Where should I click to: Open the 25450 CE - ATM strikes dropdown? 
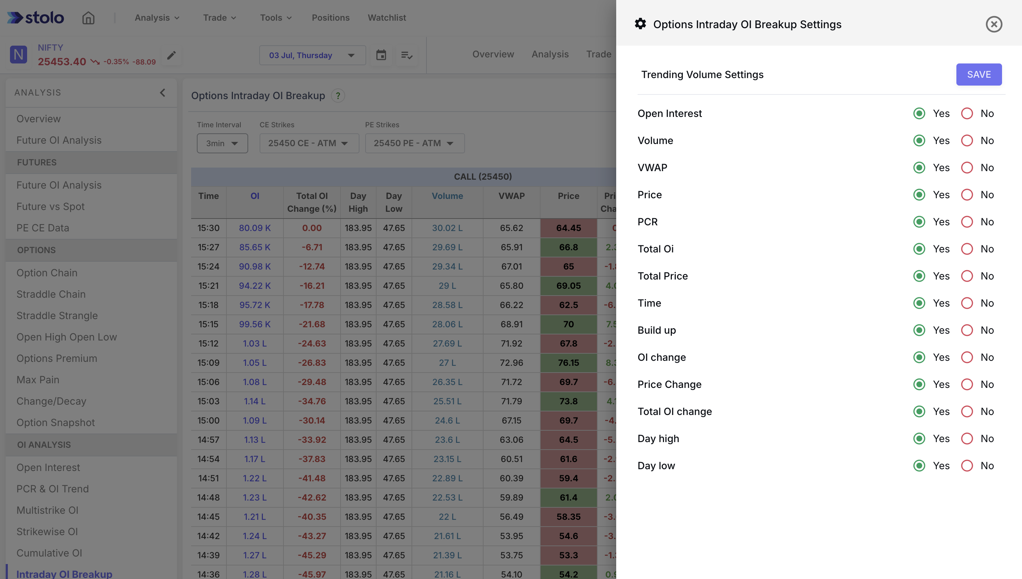[x=309, y=143]
